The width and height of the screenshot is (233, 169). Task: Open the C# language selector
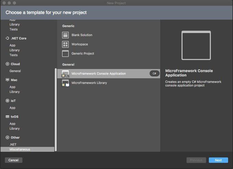tap(155, 74)
